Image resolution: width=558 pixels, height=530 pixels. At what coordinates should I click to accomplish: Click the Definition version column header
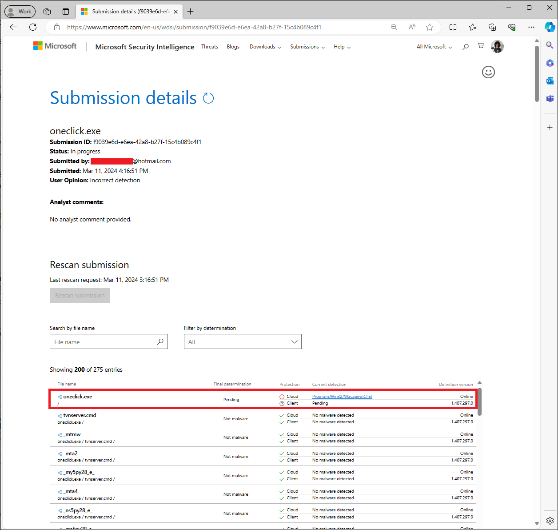click(456, 385)
